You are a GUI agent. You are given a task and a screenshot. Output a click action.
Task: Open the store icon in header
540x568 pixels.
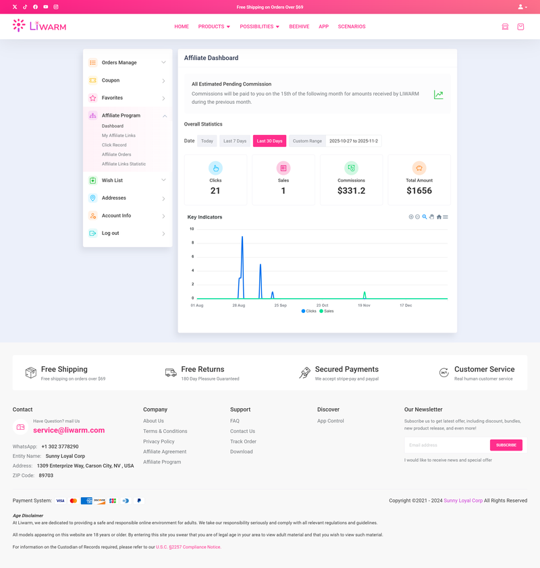tap(505, 26)
